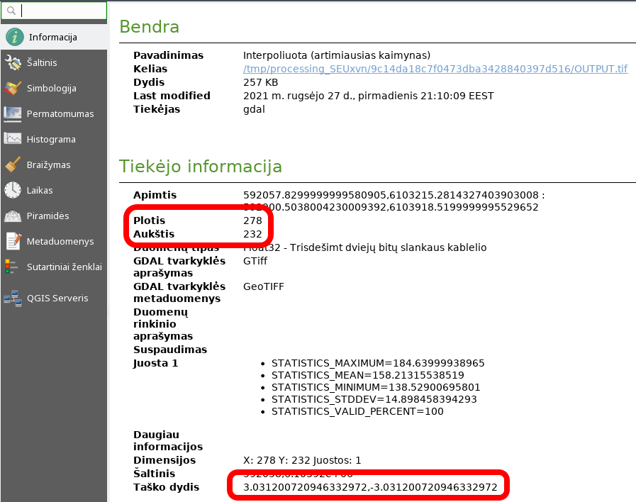Switch to the Šaltinis tab
Screen dimensions: 636x502
[54, 62]
